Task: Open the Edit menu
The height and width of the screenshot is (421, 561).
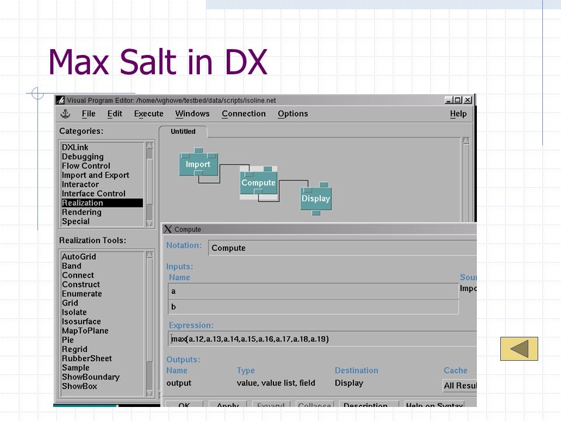Action: (115, 114)
